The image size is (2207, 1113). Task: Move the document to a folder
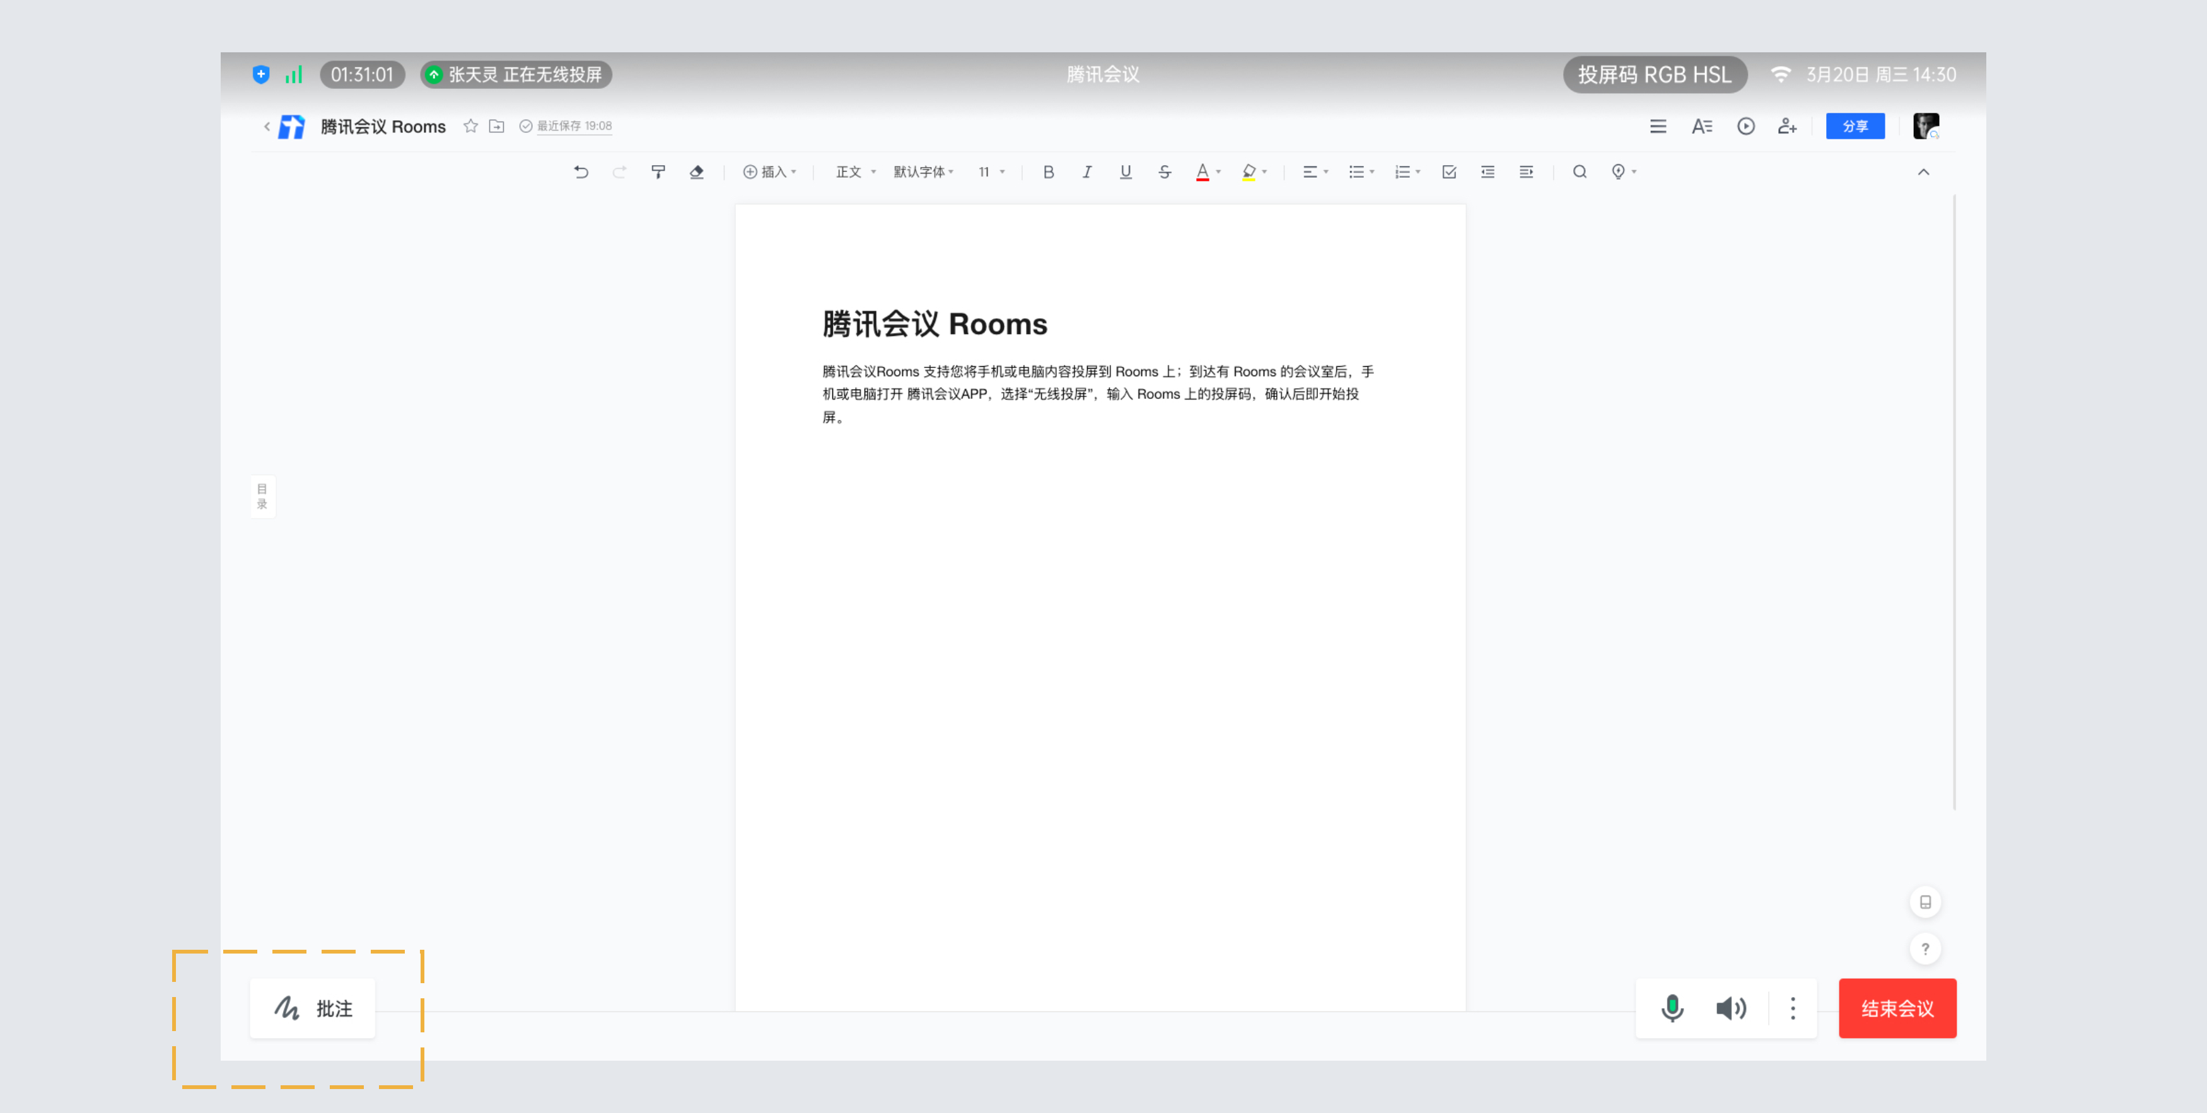(496, 126)
